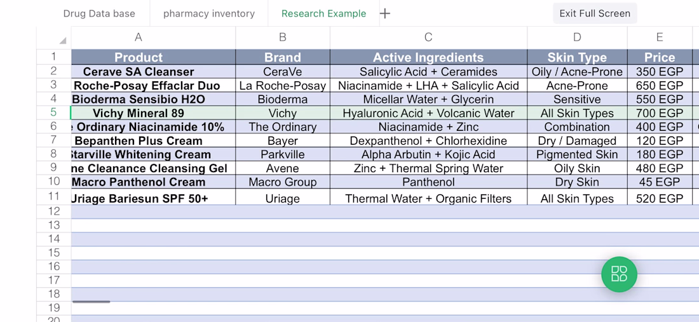Viewport: 699px width, 322px height.
Task: Click the Skin Type header cell
Action: tap(577, 57)
